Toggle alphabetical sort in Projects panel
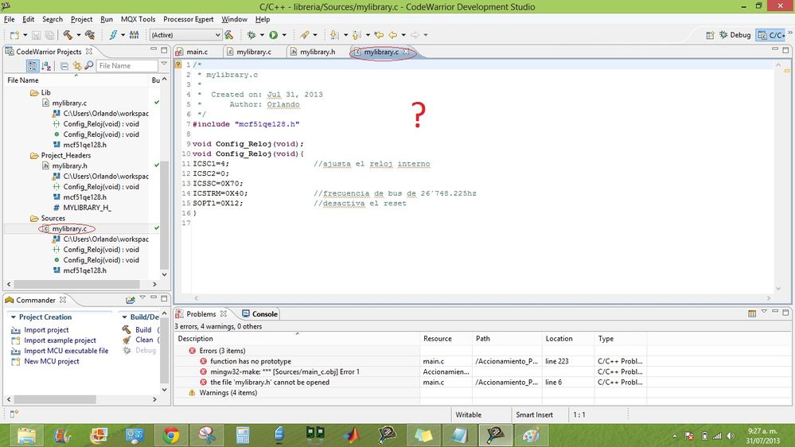The width and height of the screenshot is (795, 447). (47, 66)
